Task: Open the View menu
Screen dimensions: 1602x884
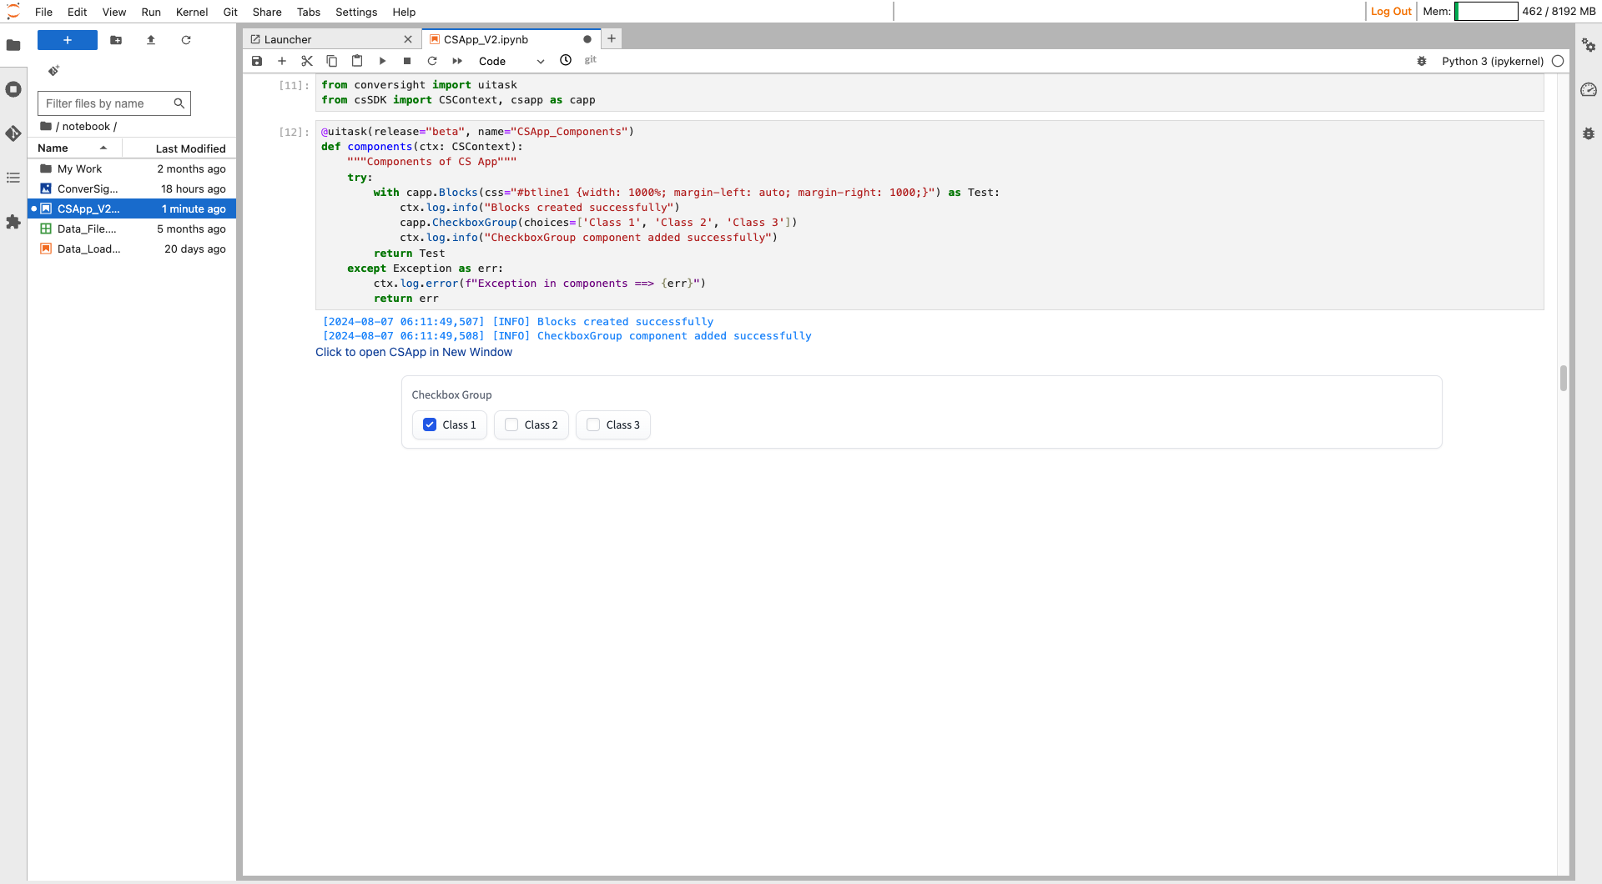Action: [x=114, y=12]
